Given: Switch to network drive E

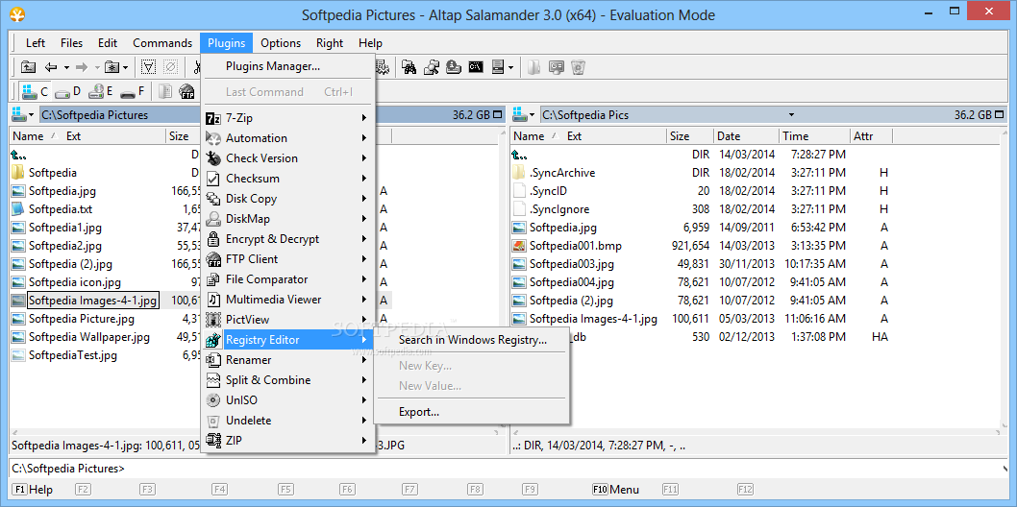Looking at the screenshot, I should pyautogui.click(x=101, y=91).
